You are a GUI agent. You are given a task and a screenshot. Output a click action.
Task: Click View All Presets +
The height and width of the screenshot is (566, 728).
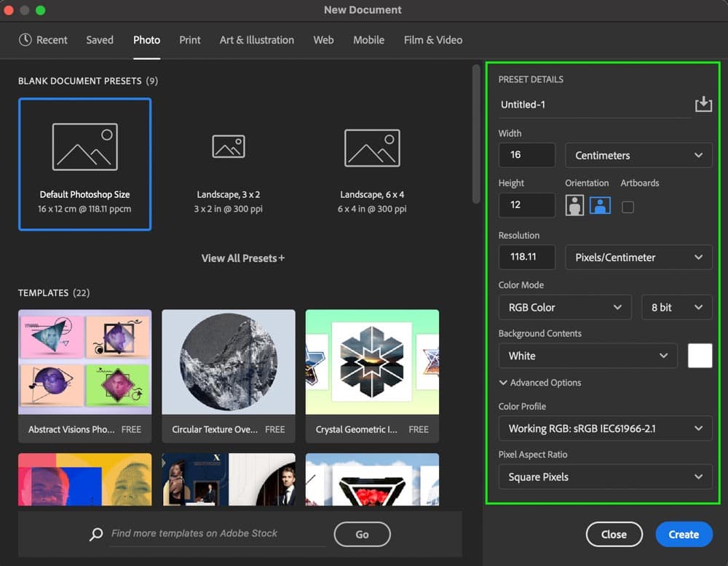pos(243,258)
